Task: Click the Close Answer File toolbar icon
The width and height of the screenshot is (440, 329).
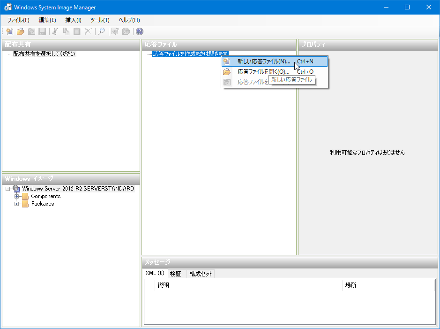Action: pos(31,31)
